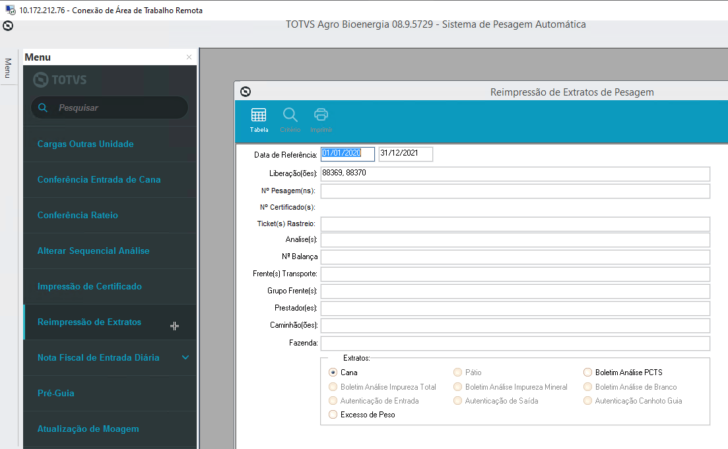Click the Remote Desktop connection icon
The height and width of the screenshot is (449, 728).
point(10,10)
